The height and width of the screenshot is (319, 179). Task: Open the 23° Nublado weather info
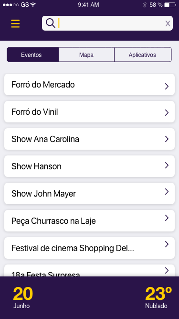[158, 297]
